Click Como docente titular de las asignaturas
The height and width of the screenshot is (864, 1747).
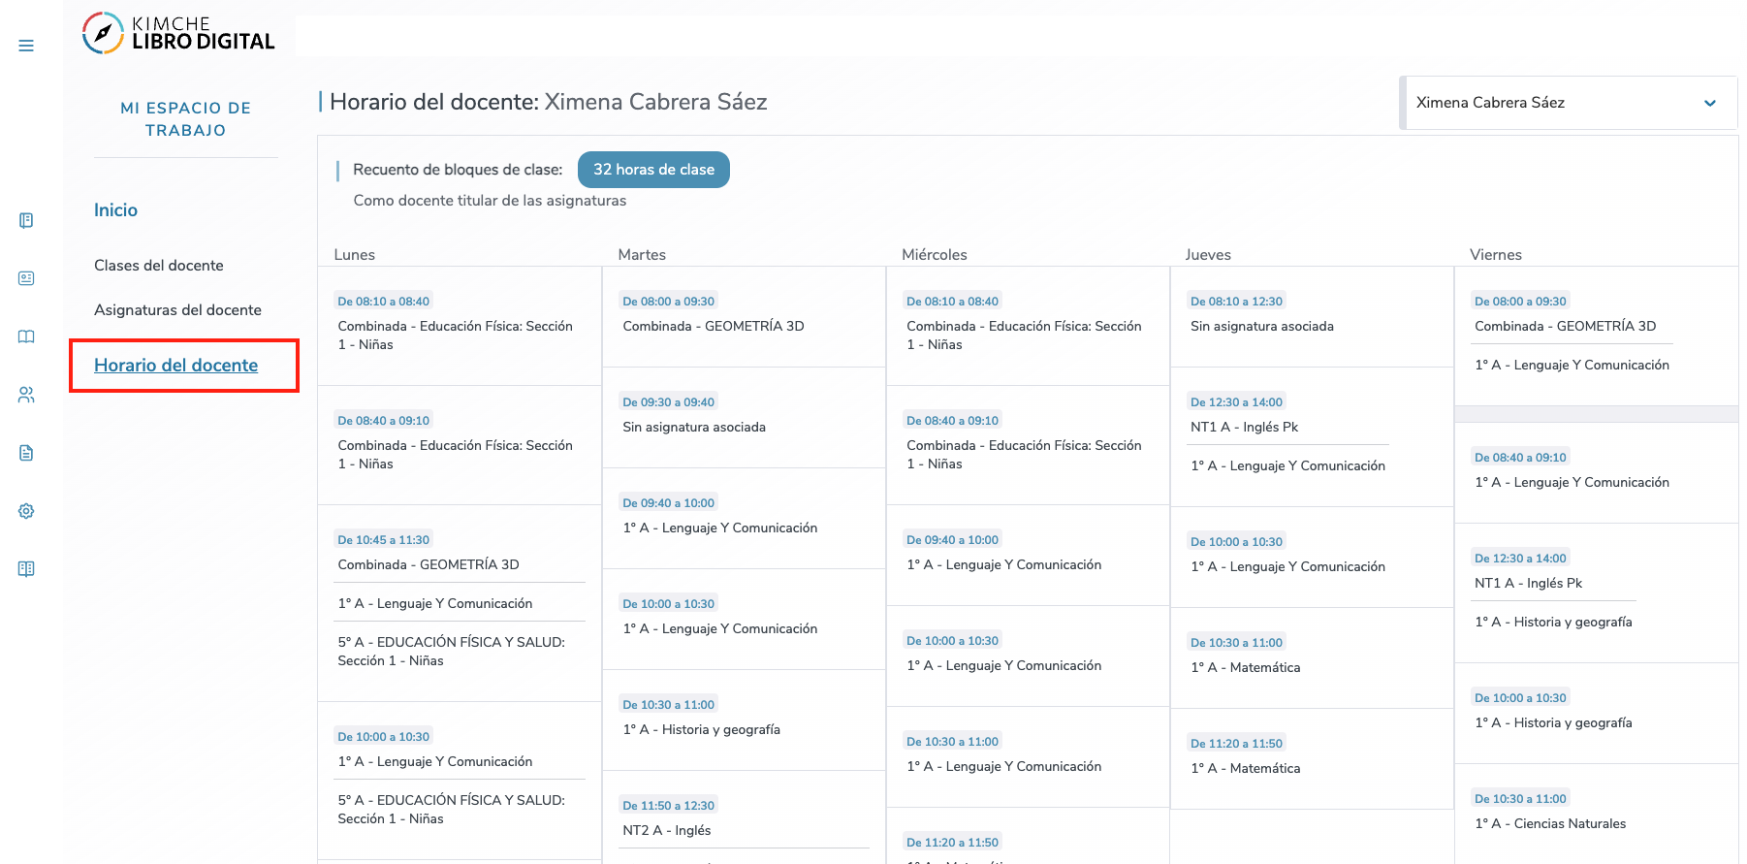point(490,201)
